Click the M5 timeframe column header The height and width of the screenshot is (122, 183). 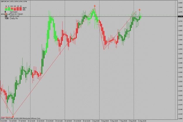point(18,6)
